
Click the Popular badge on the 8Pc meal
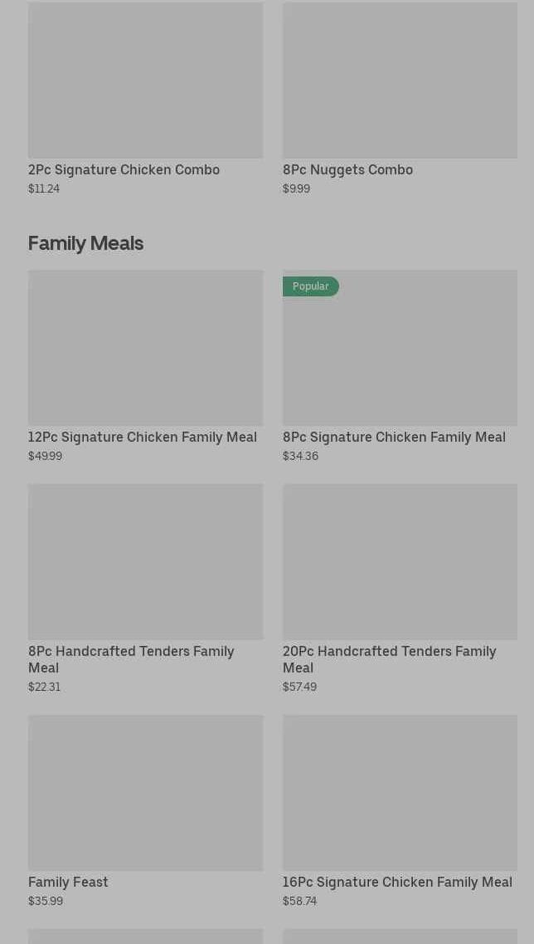(311, 286)
